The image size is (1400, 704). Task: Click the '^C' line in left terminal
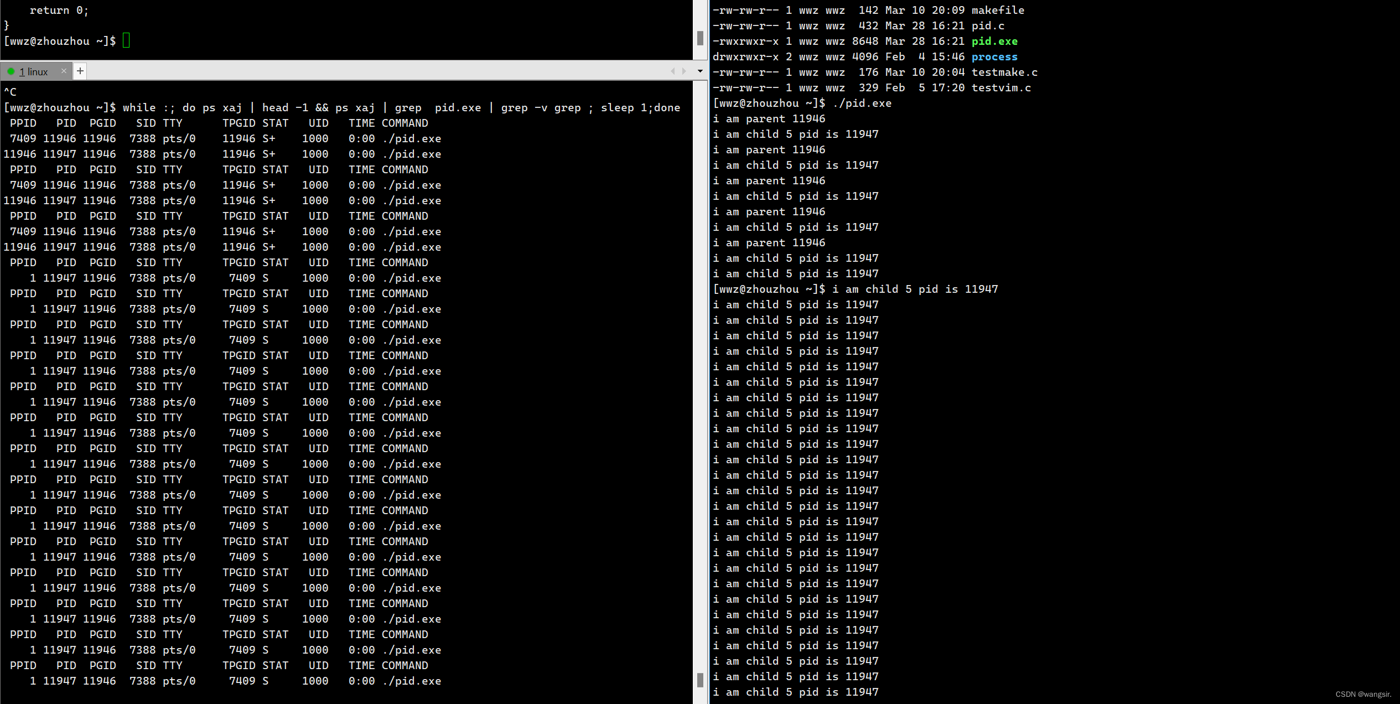[x=11, y=92]
